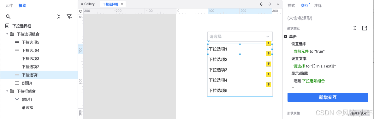The width and height of the screenshot is (374, 119).
Task: Open search in the outline panel
Action: [x=8, y=17]
